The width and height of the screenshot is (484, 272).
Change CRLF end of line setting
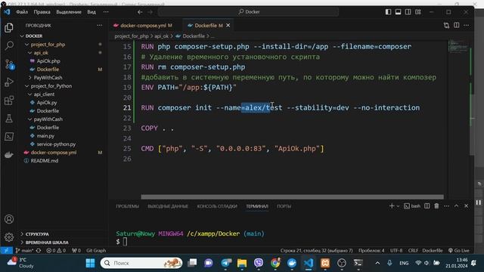[413, 250]
